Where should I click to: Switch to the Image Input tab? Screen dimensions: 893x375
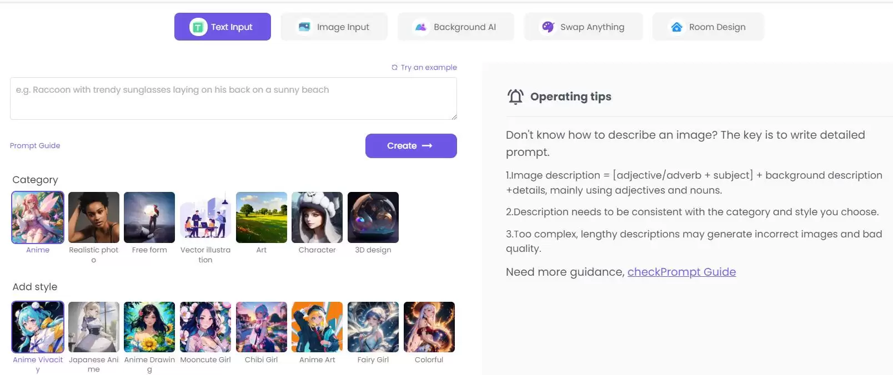point(334,27)
